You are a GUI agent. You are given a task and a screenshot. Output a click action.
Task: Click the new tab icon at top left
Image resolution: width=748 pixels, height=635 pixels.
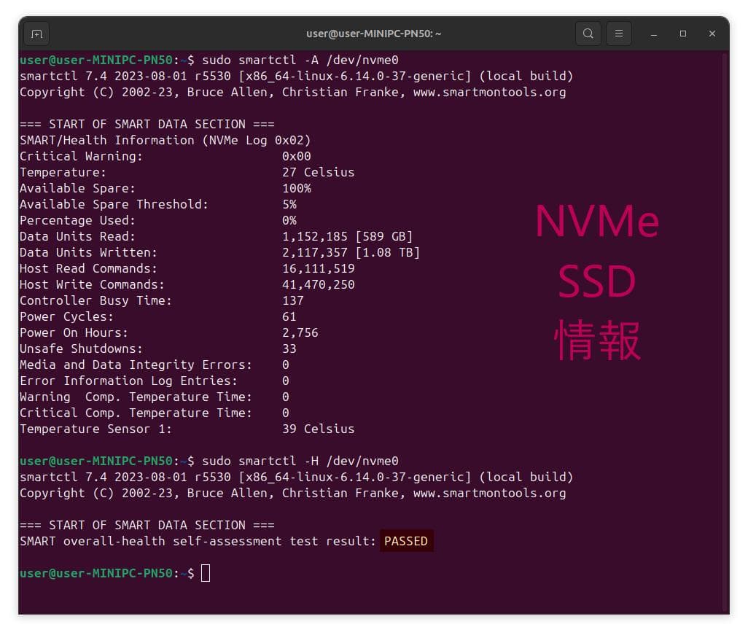36,34
